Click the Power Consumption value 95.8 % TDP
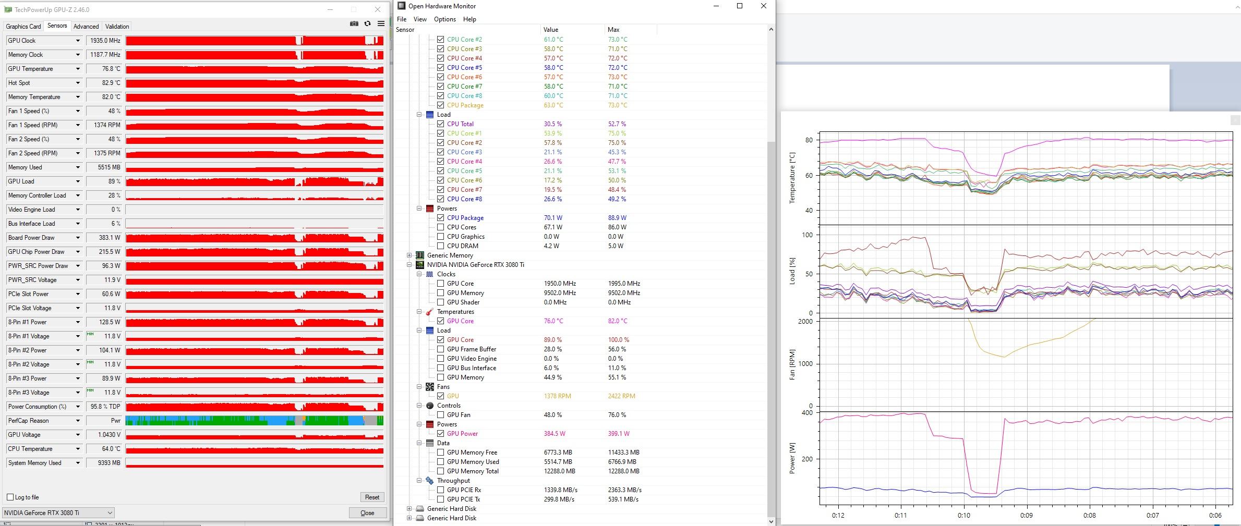Screen dimensions: 1241x526 pyautogui.click(x=104, y=407)
